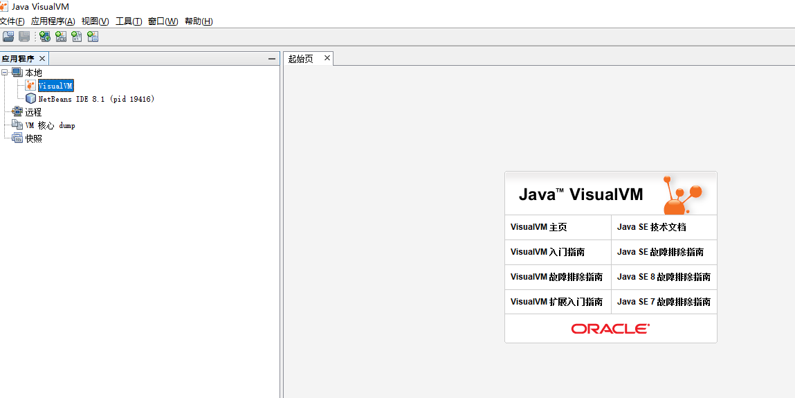Image resolution: width=795 pixels, height=398 pixels.
Task: Close the 应用程序 panel tab
Action: point(42,59)
